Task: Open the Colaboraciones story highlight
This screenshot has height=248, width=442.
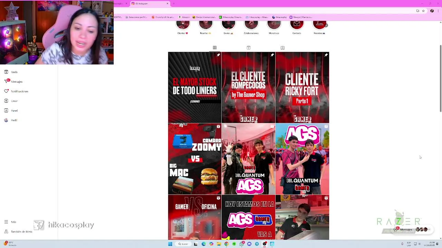Action: [x=251, y=27]
